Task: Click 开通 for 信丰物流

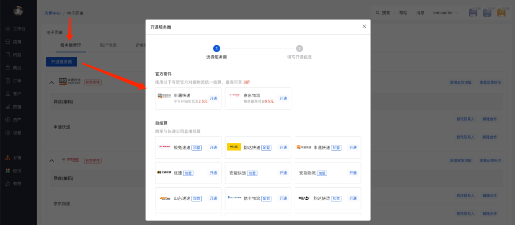Action: 283,198
